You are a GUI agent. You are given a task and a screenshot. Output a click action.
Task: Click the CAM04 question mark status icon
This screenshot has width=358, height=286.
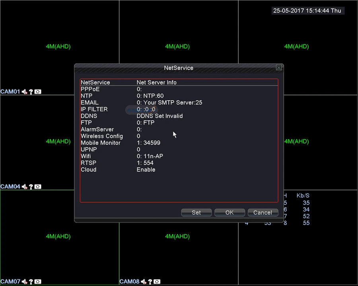point(31,187)
